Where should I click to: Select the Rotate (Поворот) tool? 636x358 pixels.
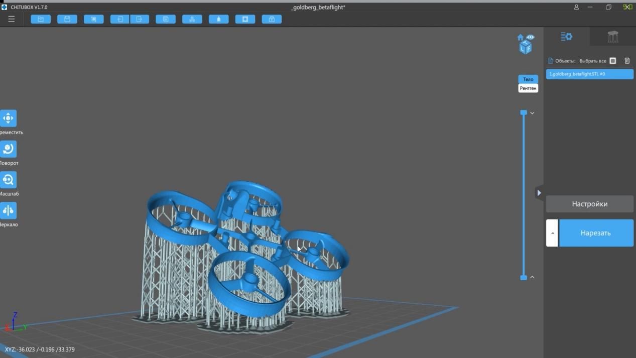(x=8, y=149)
